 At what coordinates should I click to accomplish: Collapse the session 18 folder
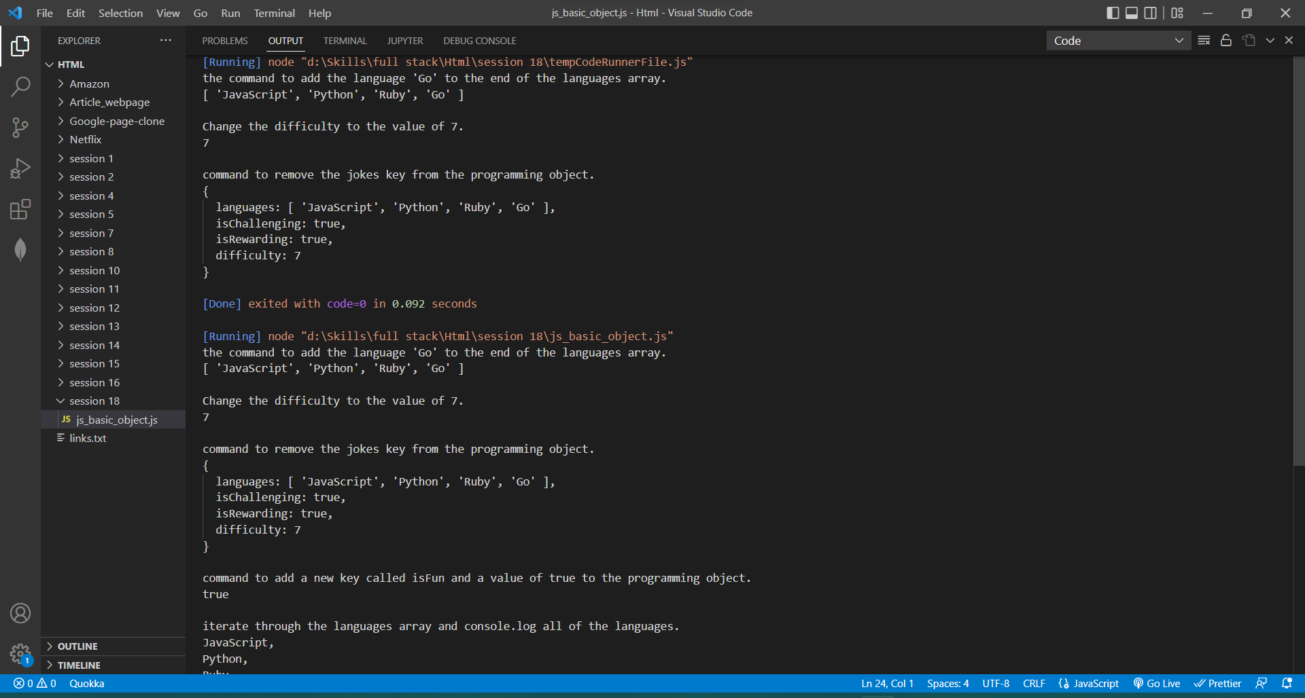pos(113,401)
